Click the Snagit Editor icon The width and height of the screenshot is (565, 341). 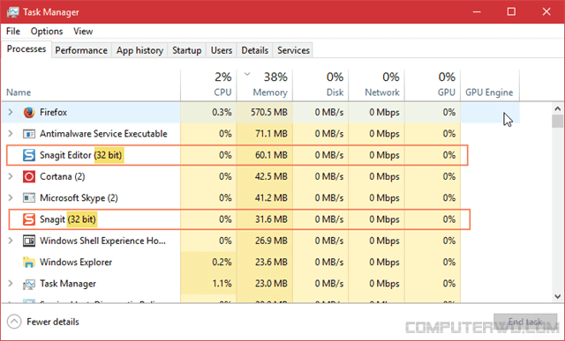coord(29,155)
